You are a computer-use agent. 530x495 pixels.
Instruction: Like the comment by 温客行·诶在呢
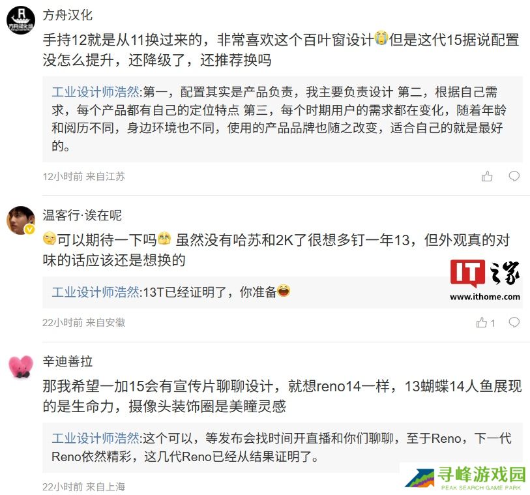coord(486,323)
